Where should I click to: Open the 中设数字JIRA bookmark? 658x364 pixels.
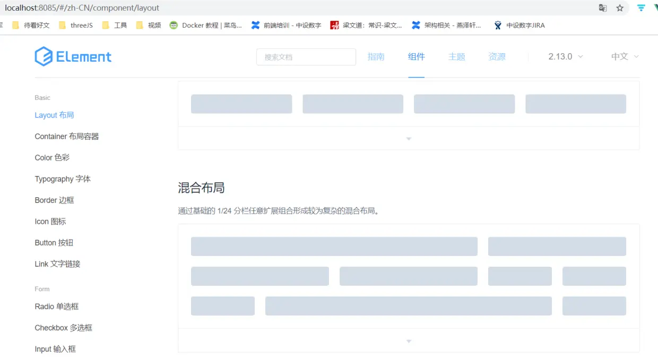point(519,25)
